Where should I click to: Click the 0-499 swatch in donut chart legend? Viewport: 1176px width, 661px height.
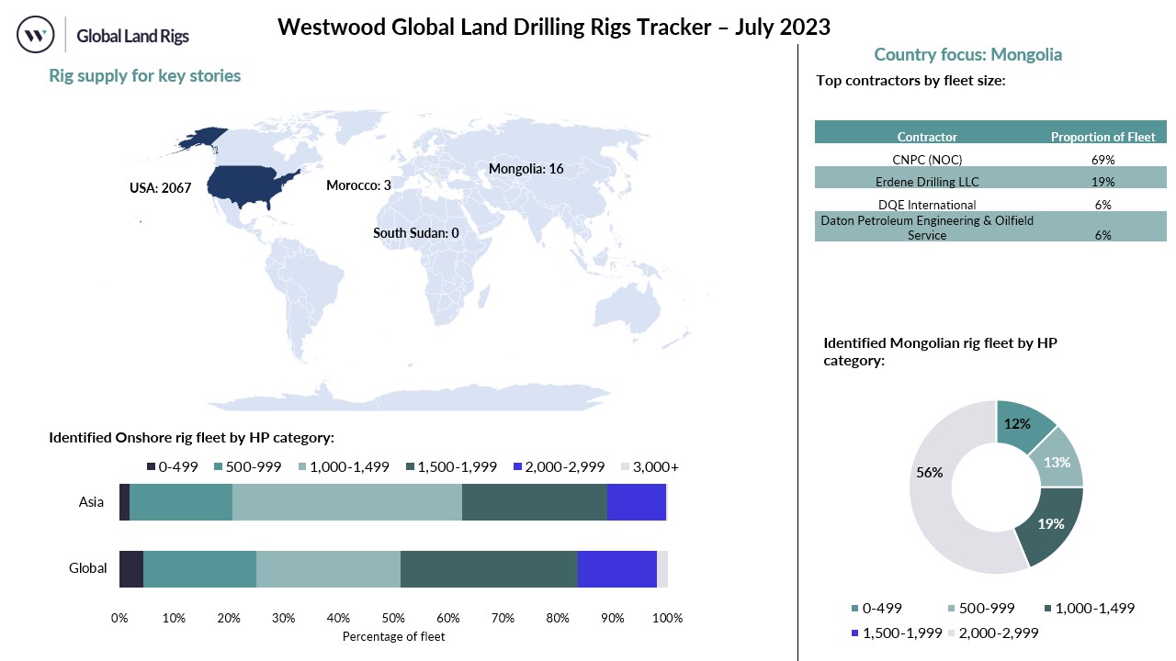855,608
